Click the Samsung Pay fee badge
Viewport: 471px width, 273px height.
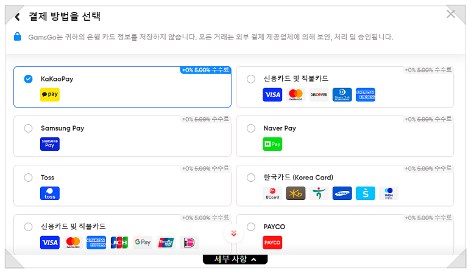tap(206, 119)
